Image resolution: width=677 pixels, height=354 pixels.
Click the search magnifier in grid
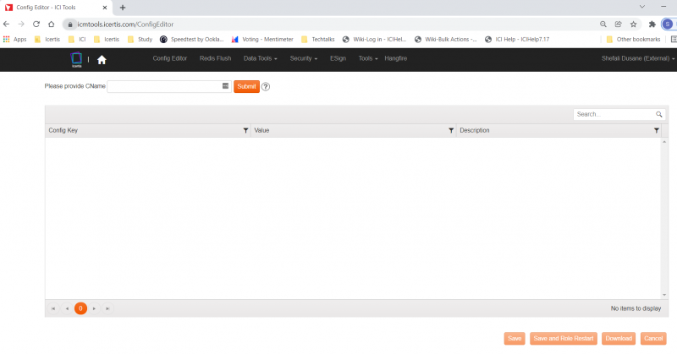tap(658, 114)
